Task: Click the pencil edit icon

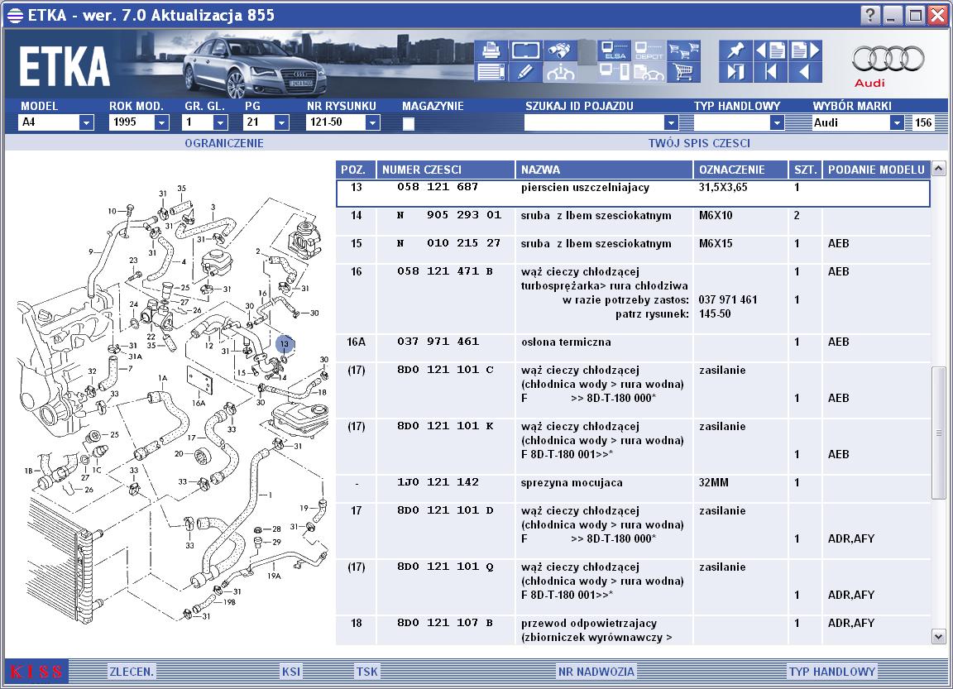Action: [x=525, y=72]
